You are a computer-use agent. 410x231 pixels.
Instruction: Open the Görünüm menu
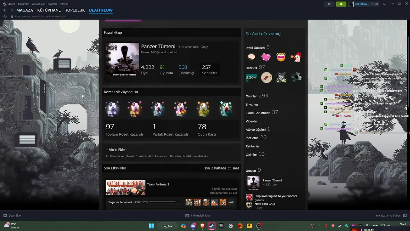pyautogui.click(x=23, y=4)
